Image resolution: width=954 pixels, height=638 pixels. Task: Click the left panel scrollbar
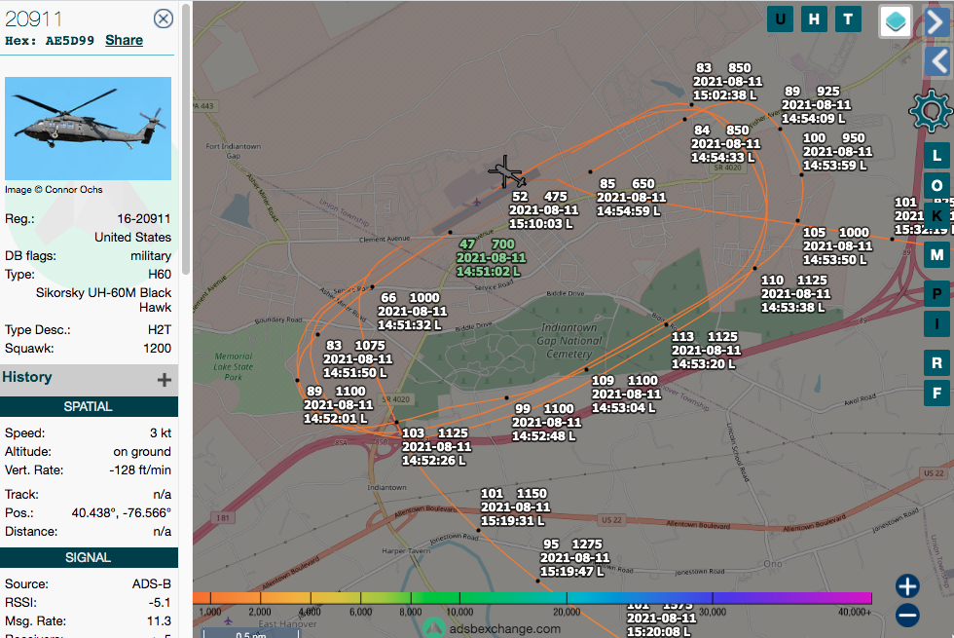(x=186, y=138)
